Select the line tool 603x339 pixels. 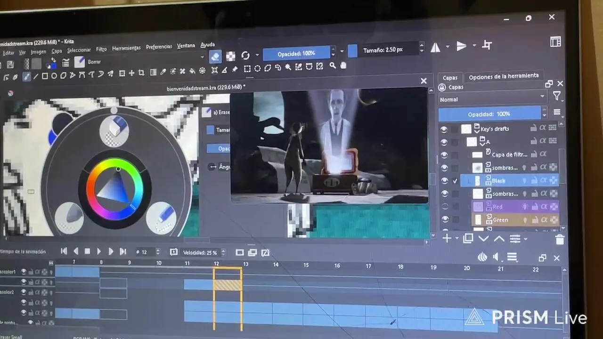36,76
